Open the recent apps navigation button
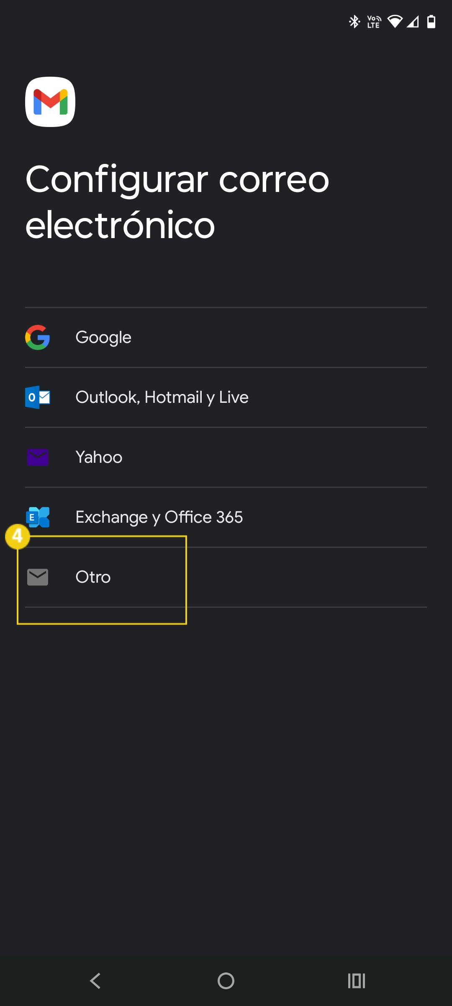Viewport: 452px width, 1006px height. 357,981
